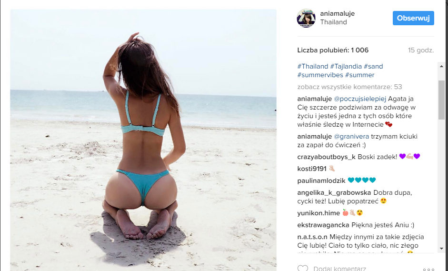Click the '15 godz.' timestamp
The image size is (448, 271).
(421, 50)
